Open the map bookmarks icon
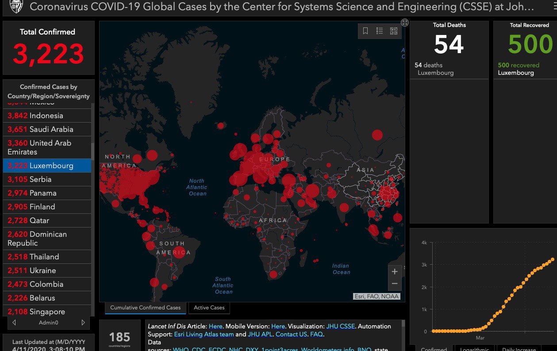 (x=365, y=31)
